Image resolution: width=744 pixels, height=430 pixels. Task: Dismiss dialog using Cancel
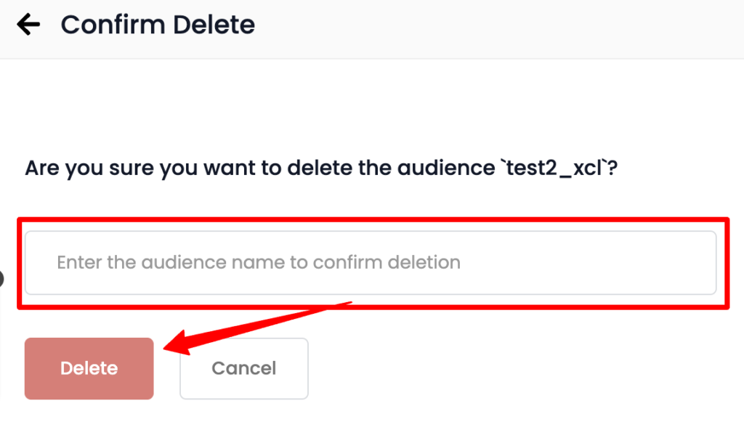tap(243, 368)
